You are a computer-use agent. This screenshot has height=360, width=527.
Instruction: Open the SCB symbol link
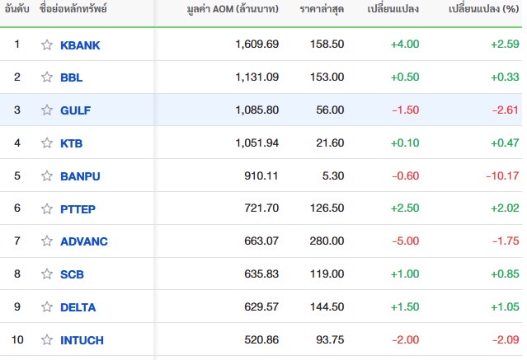(x=72, y=274)
